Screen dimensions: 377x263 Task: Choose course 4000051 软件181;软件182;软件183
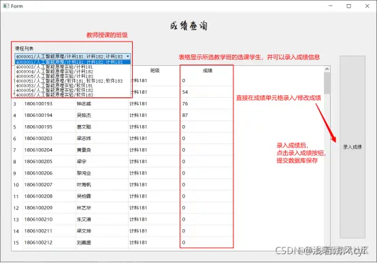73,81
